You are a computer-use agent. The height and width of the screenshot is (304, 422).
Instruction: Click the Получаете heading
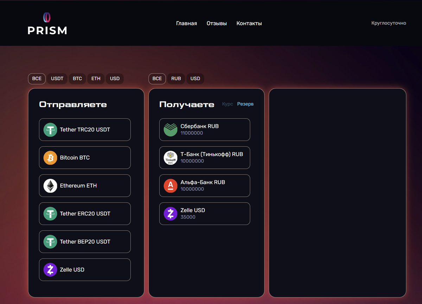(x=187, y=104)
